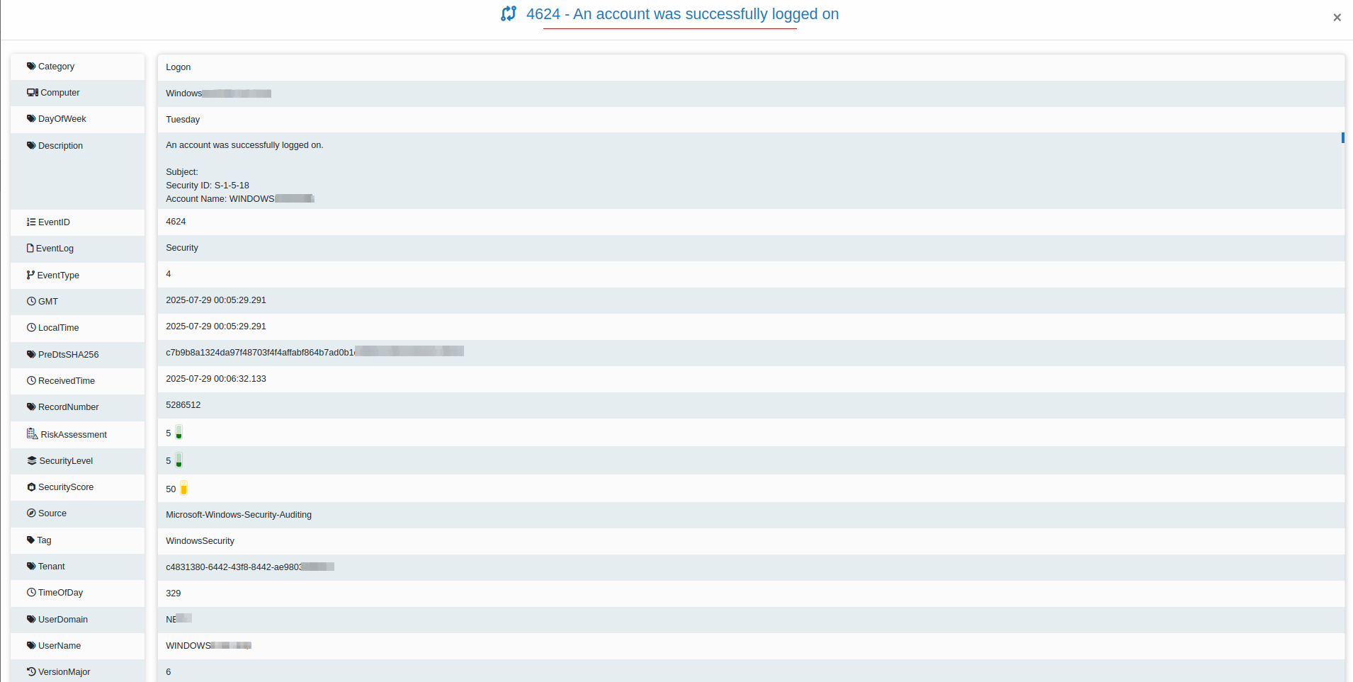
Task: Select the Description field label
Action: point(60,146)
